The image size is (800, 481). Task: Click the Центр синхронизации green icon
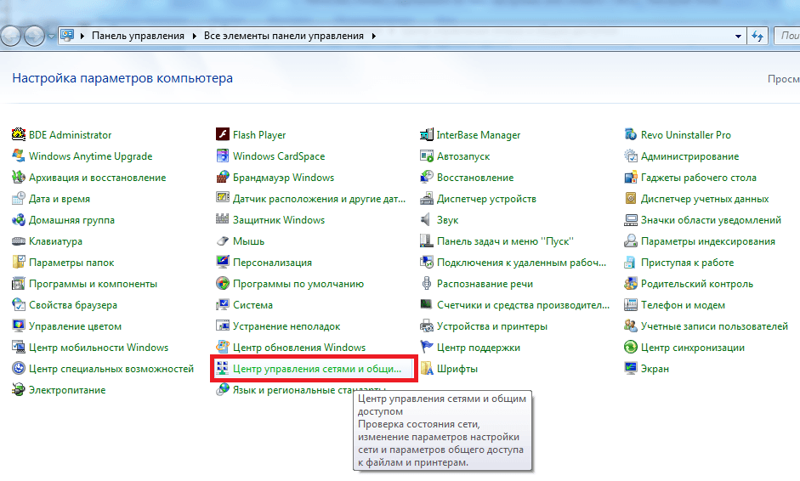click(631, 348)
